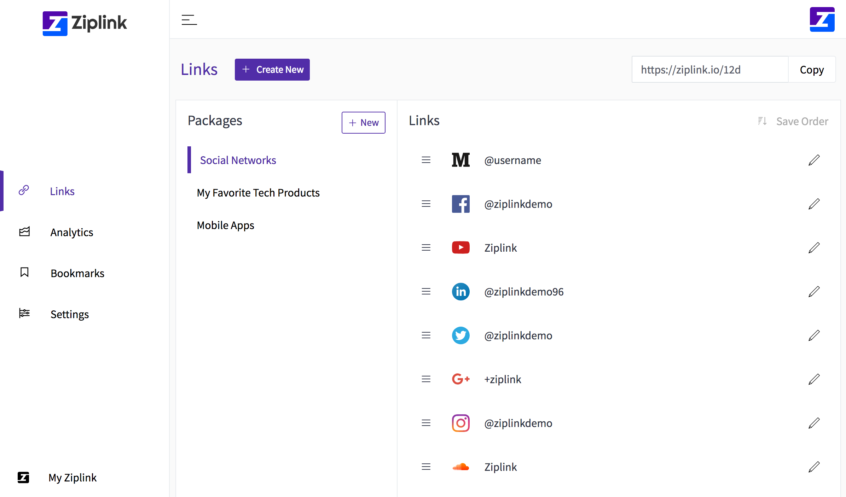846x497 pixels.
Task: Click the sort order icon
Action: click(762, 121)
